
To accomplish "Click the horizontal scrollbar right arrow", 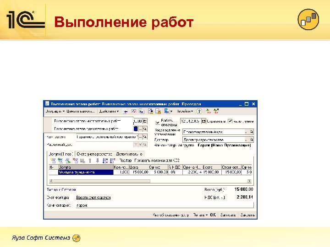I will (x=249, y=181).
